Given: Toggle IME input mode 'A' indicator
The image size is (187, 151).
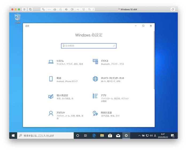Looking at the screenshot, I should [x=155, y=135].
